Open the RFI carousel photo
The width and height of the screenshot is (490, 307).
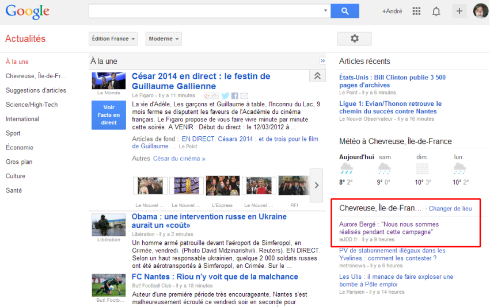(294, 185)
